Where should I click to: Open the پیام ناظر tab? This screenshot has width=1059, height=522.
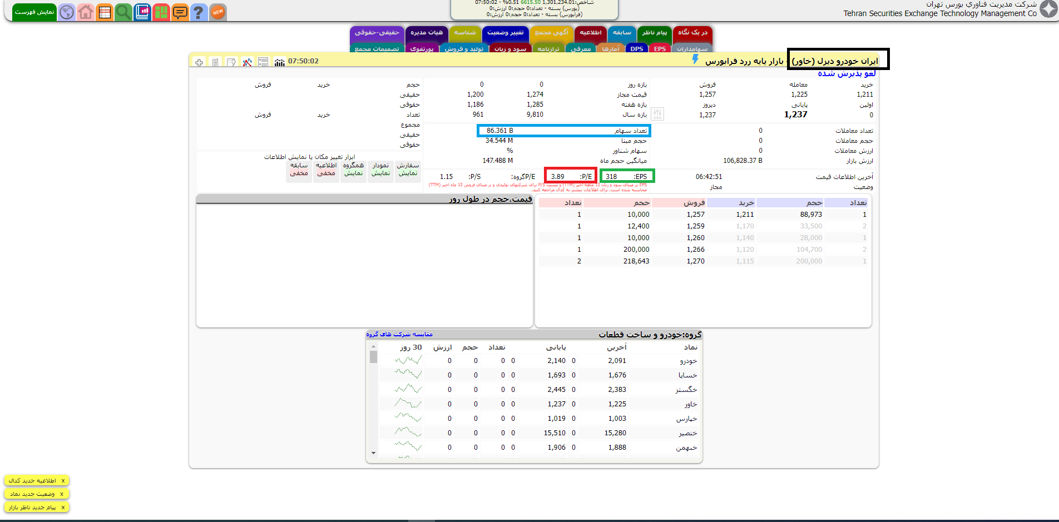tap(655, 33)
